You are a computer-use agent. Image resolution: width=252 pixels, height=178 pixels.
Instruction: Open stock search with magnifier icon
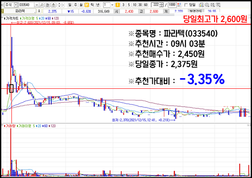pos(42,5)
